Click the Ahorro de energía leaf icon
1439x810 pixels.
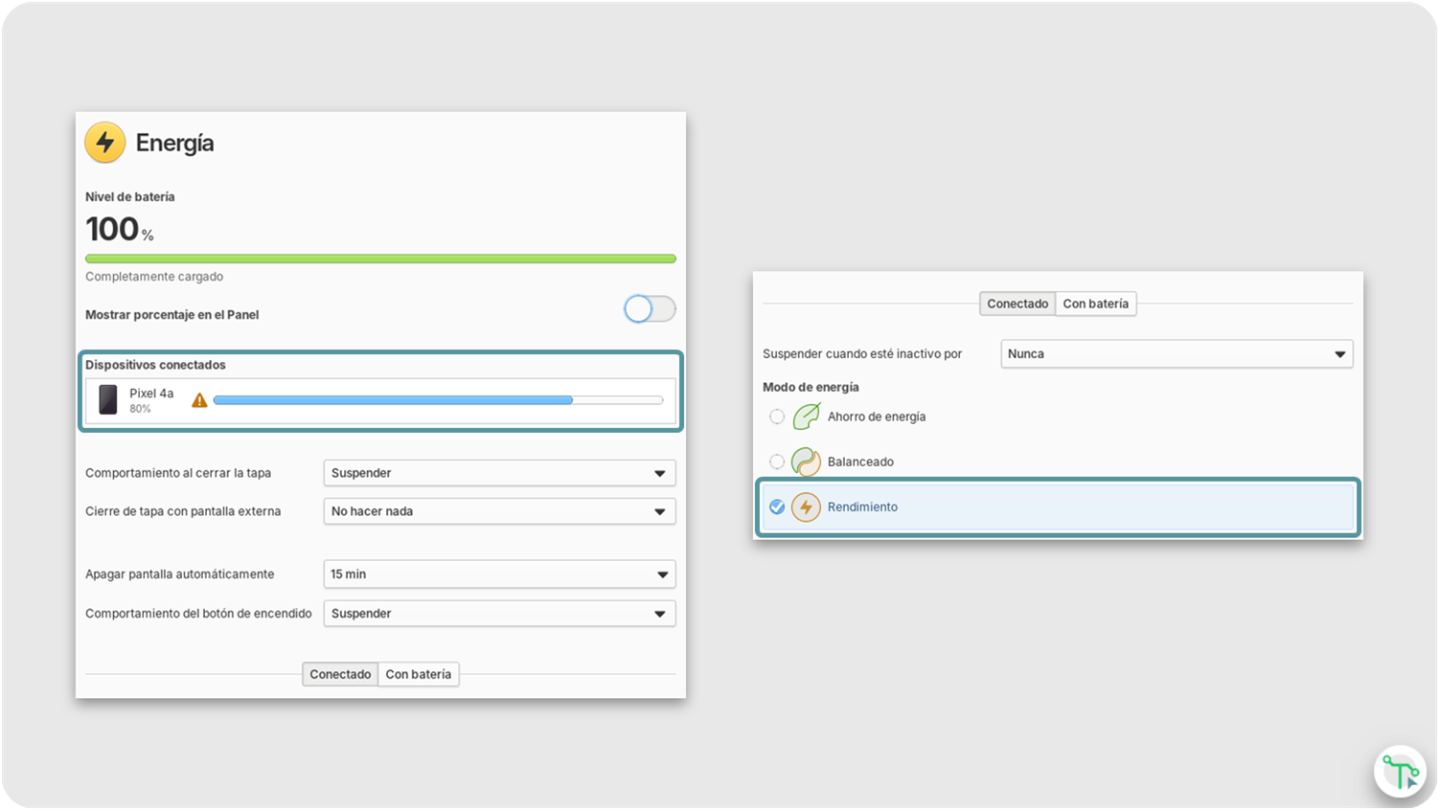pos(805,416)
